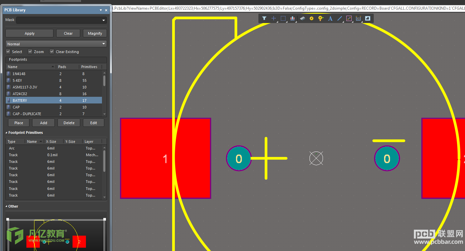Click the Place button

click(x=19, y=123)
